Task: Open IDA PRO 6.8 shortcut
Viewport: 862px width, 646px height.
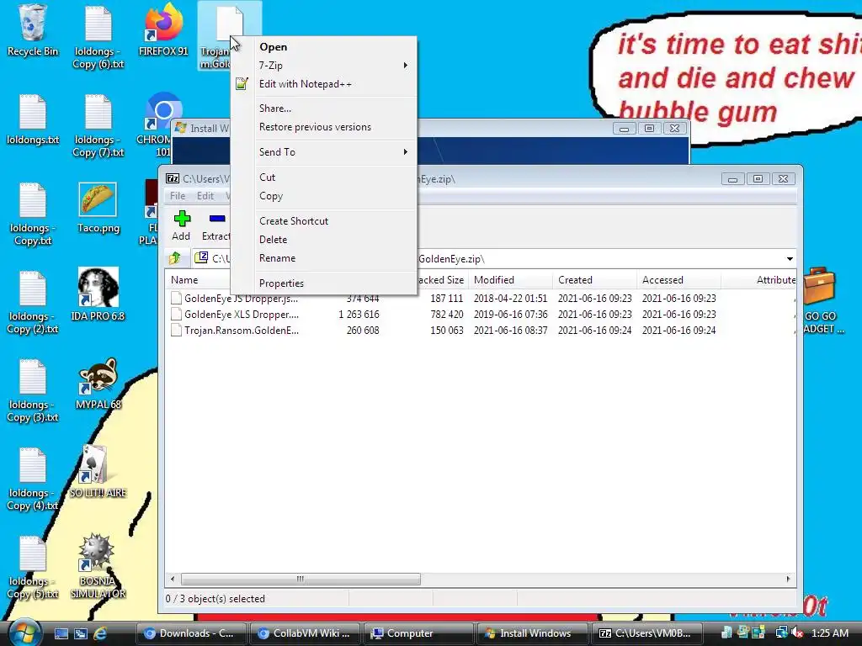Action: (x=98, y=294)
